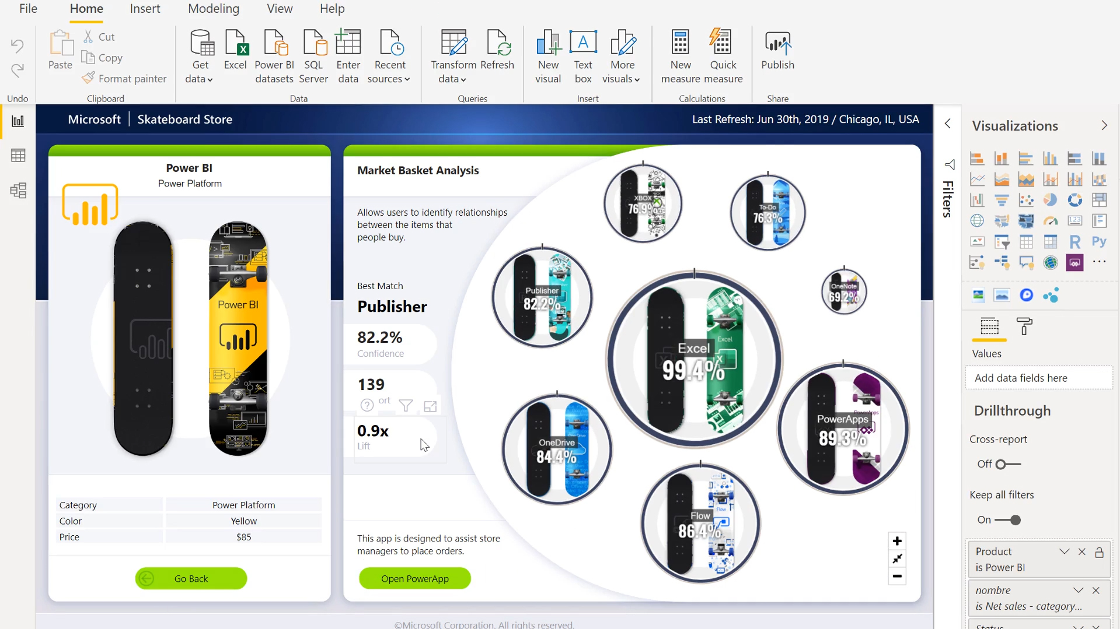Open more visualizations ellipsis
The width and height of the screenshot is (1120, 629).
[x=1100, y=262]
